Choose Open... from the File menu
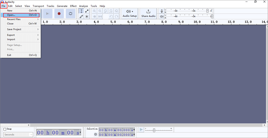 click(21, 15)
